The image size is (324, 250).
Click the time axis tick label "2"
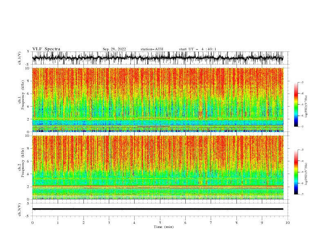coord(83,223)
